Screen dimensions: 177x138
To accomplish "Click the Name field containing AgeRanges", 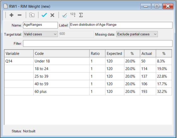I will pos(40,25).
